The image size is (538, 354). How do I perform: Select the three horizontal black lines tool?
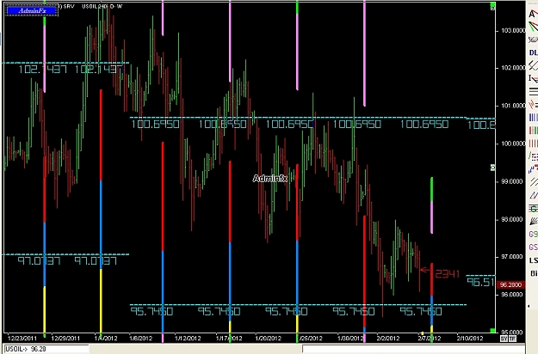[x=533, y=91]
